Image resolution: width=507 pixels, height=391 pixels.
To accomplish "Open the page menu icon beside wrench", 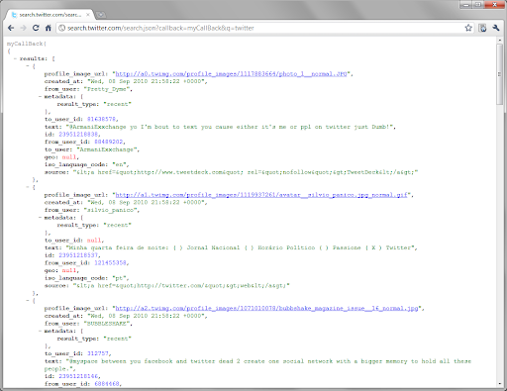I will coord(483,28).
